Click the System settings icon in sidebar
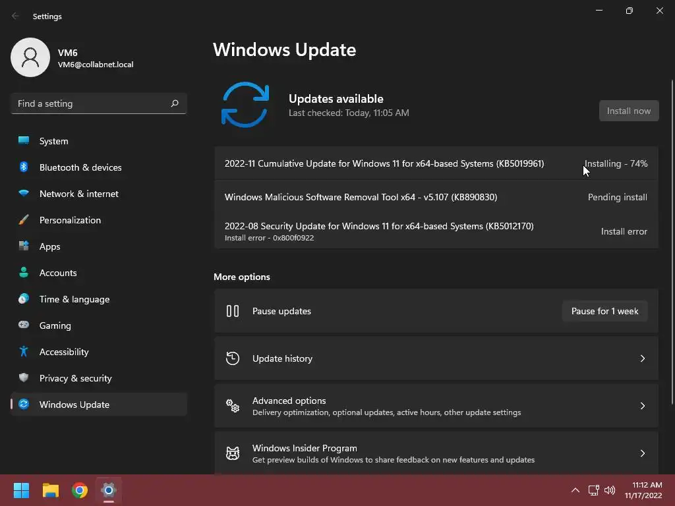This screenshot has height=506, width=675. (x=24, y=141)
